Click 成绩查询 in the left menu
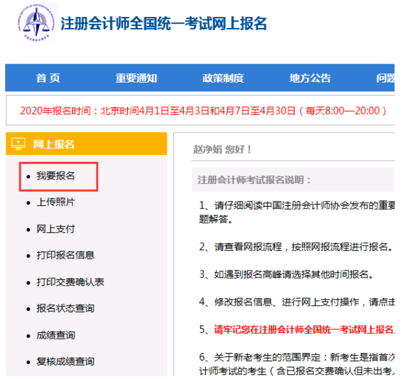The height and width of the screenshot is (379, 403). point(56,335)
